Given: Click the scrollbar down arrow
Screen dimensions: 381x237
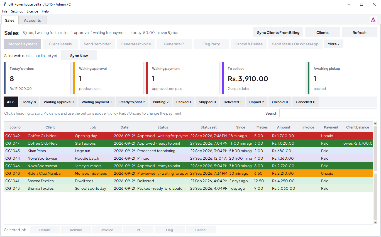Looking at the screenshot, I should point(375,222).
